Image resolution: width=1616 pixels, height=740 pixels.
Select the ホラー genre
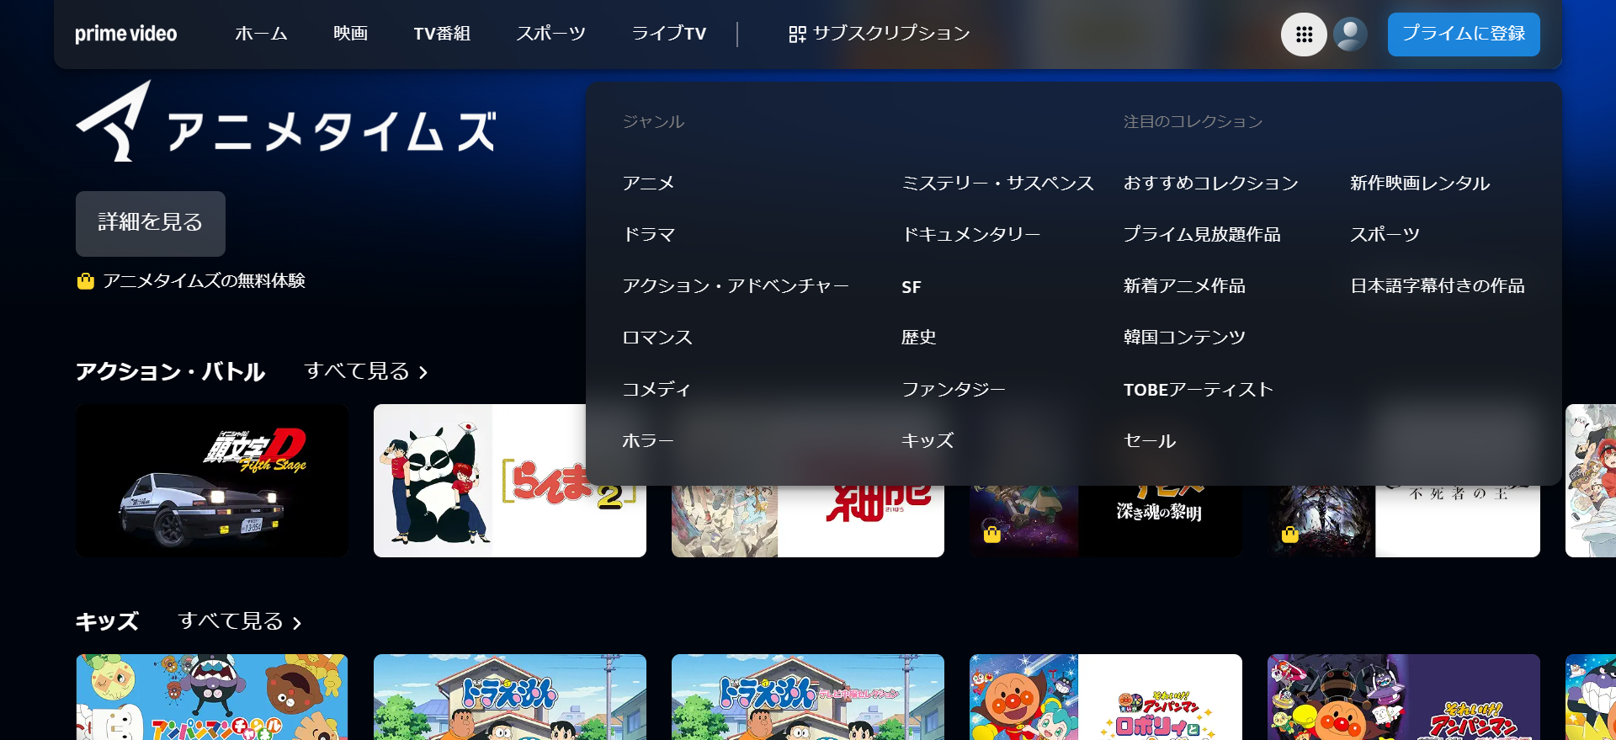pos(648,441)
